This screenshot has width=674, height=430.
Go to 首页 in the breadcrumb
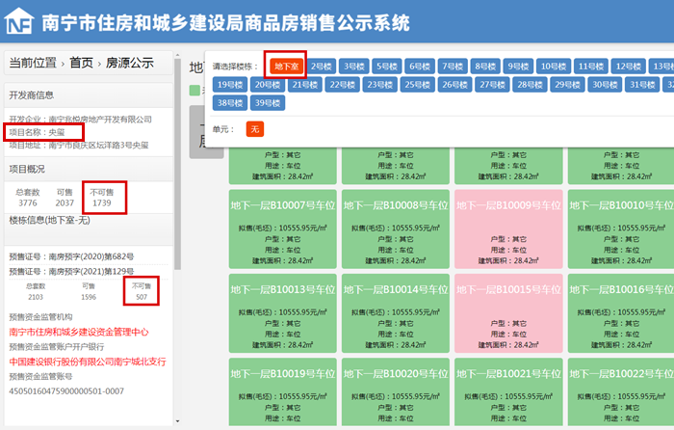(81, 63)
